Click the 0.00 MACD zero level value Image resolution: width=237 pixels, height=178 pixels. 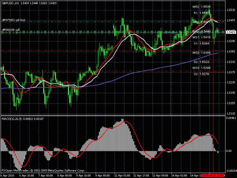tap(229, 151)
